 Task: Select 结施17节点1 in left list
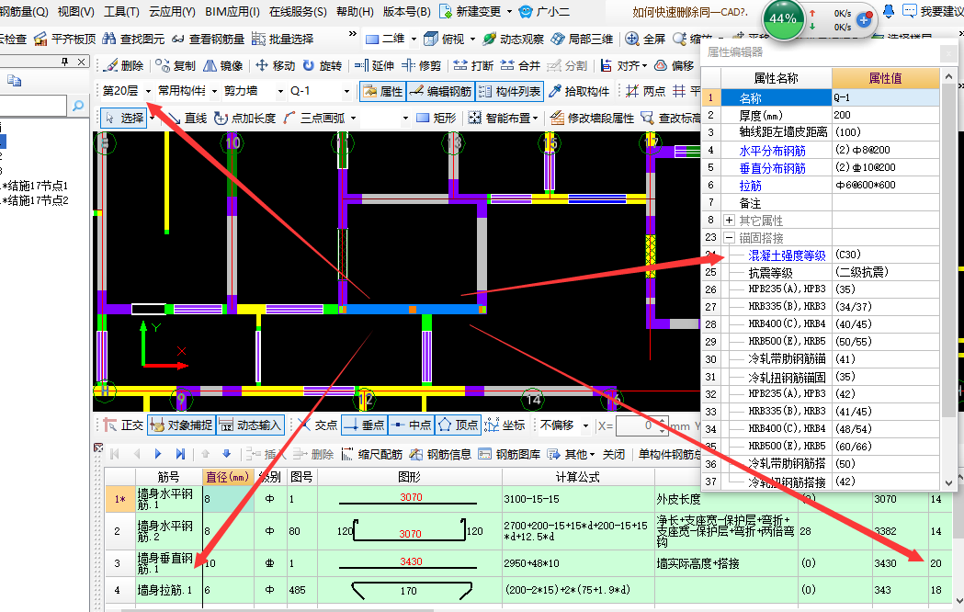click(35, 186)
